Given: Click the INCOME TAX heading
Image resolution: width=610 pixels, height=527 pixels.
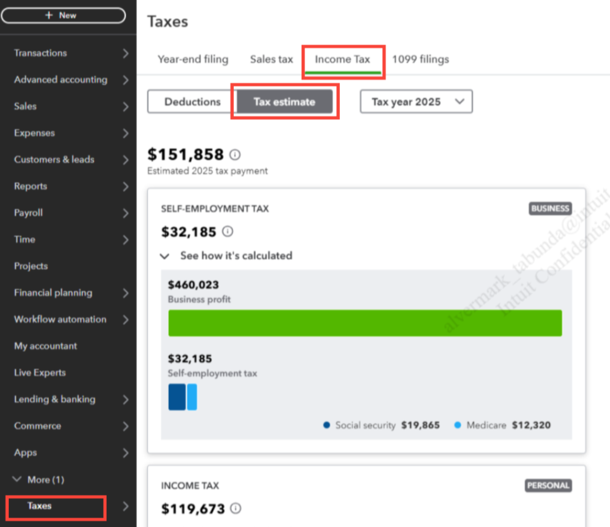Looking at the screenshot, I should (x=190, y=486).
